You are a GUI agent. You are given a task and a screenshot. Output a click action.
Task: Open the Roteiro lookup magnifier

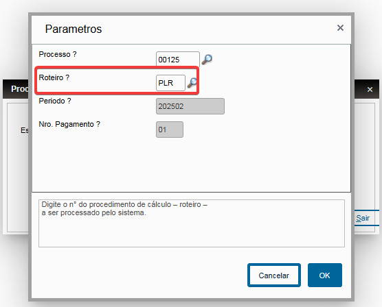[x=192, y=83]
